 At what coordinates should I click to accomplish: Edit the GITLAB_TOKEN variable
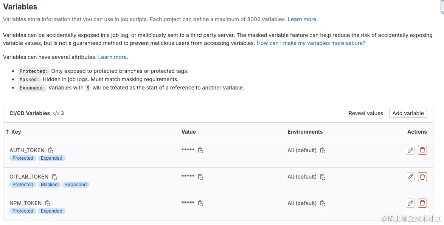pyautogui.click(x=410, y=177)
